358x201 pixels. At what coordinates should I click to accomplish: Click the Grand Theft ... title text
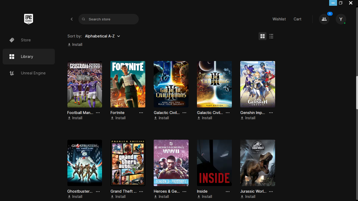(x=124, y=191)
